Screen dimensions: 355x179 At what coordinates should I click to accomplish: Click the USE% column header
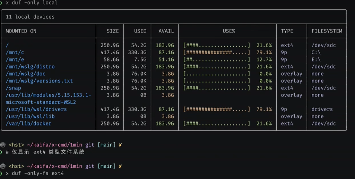[229, 31]
